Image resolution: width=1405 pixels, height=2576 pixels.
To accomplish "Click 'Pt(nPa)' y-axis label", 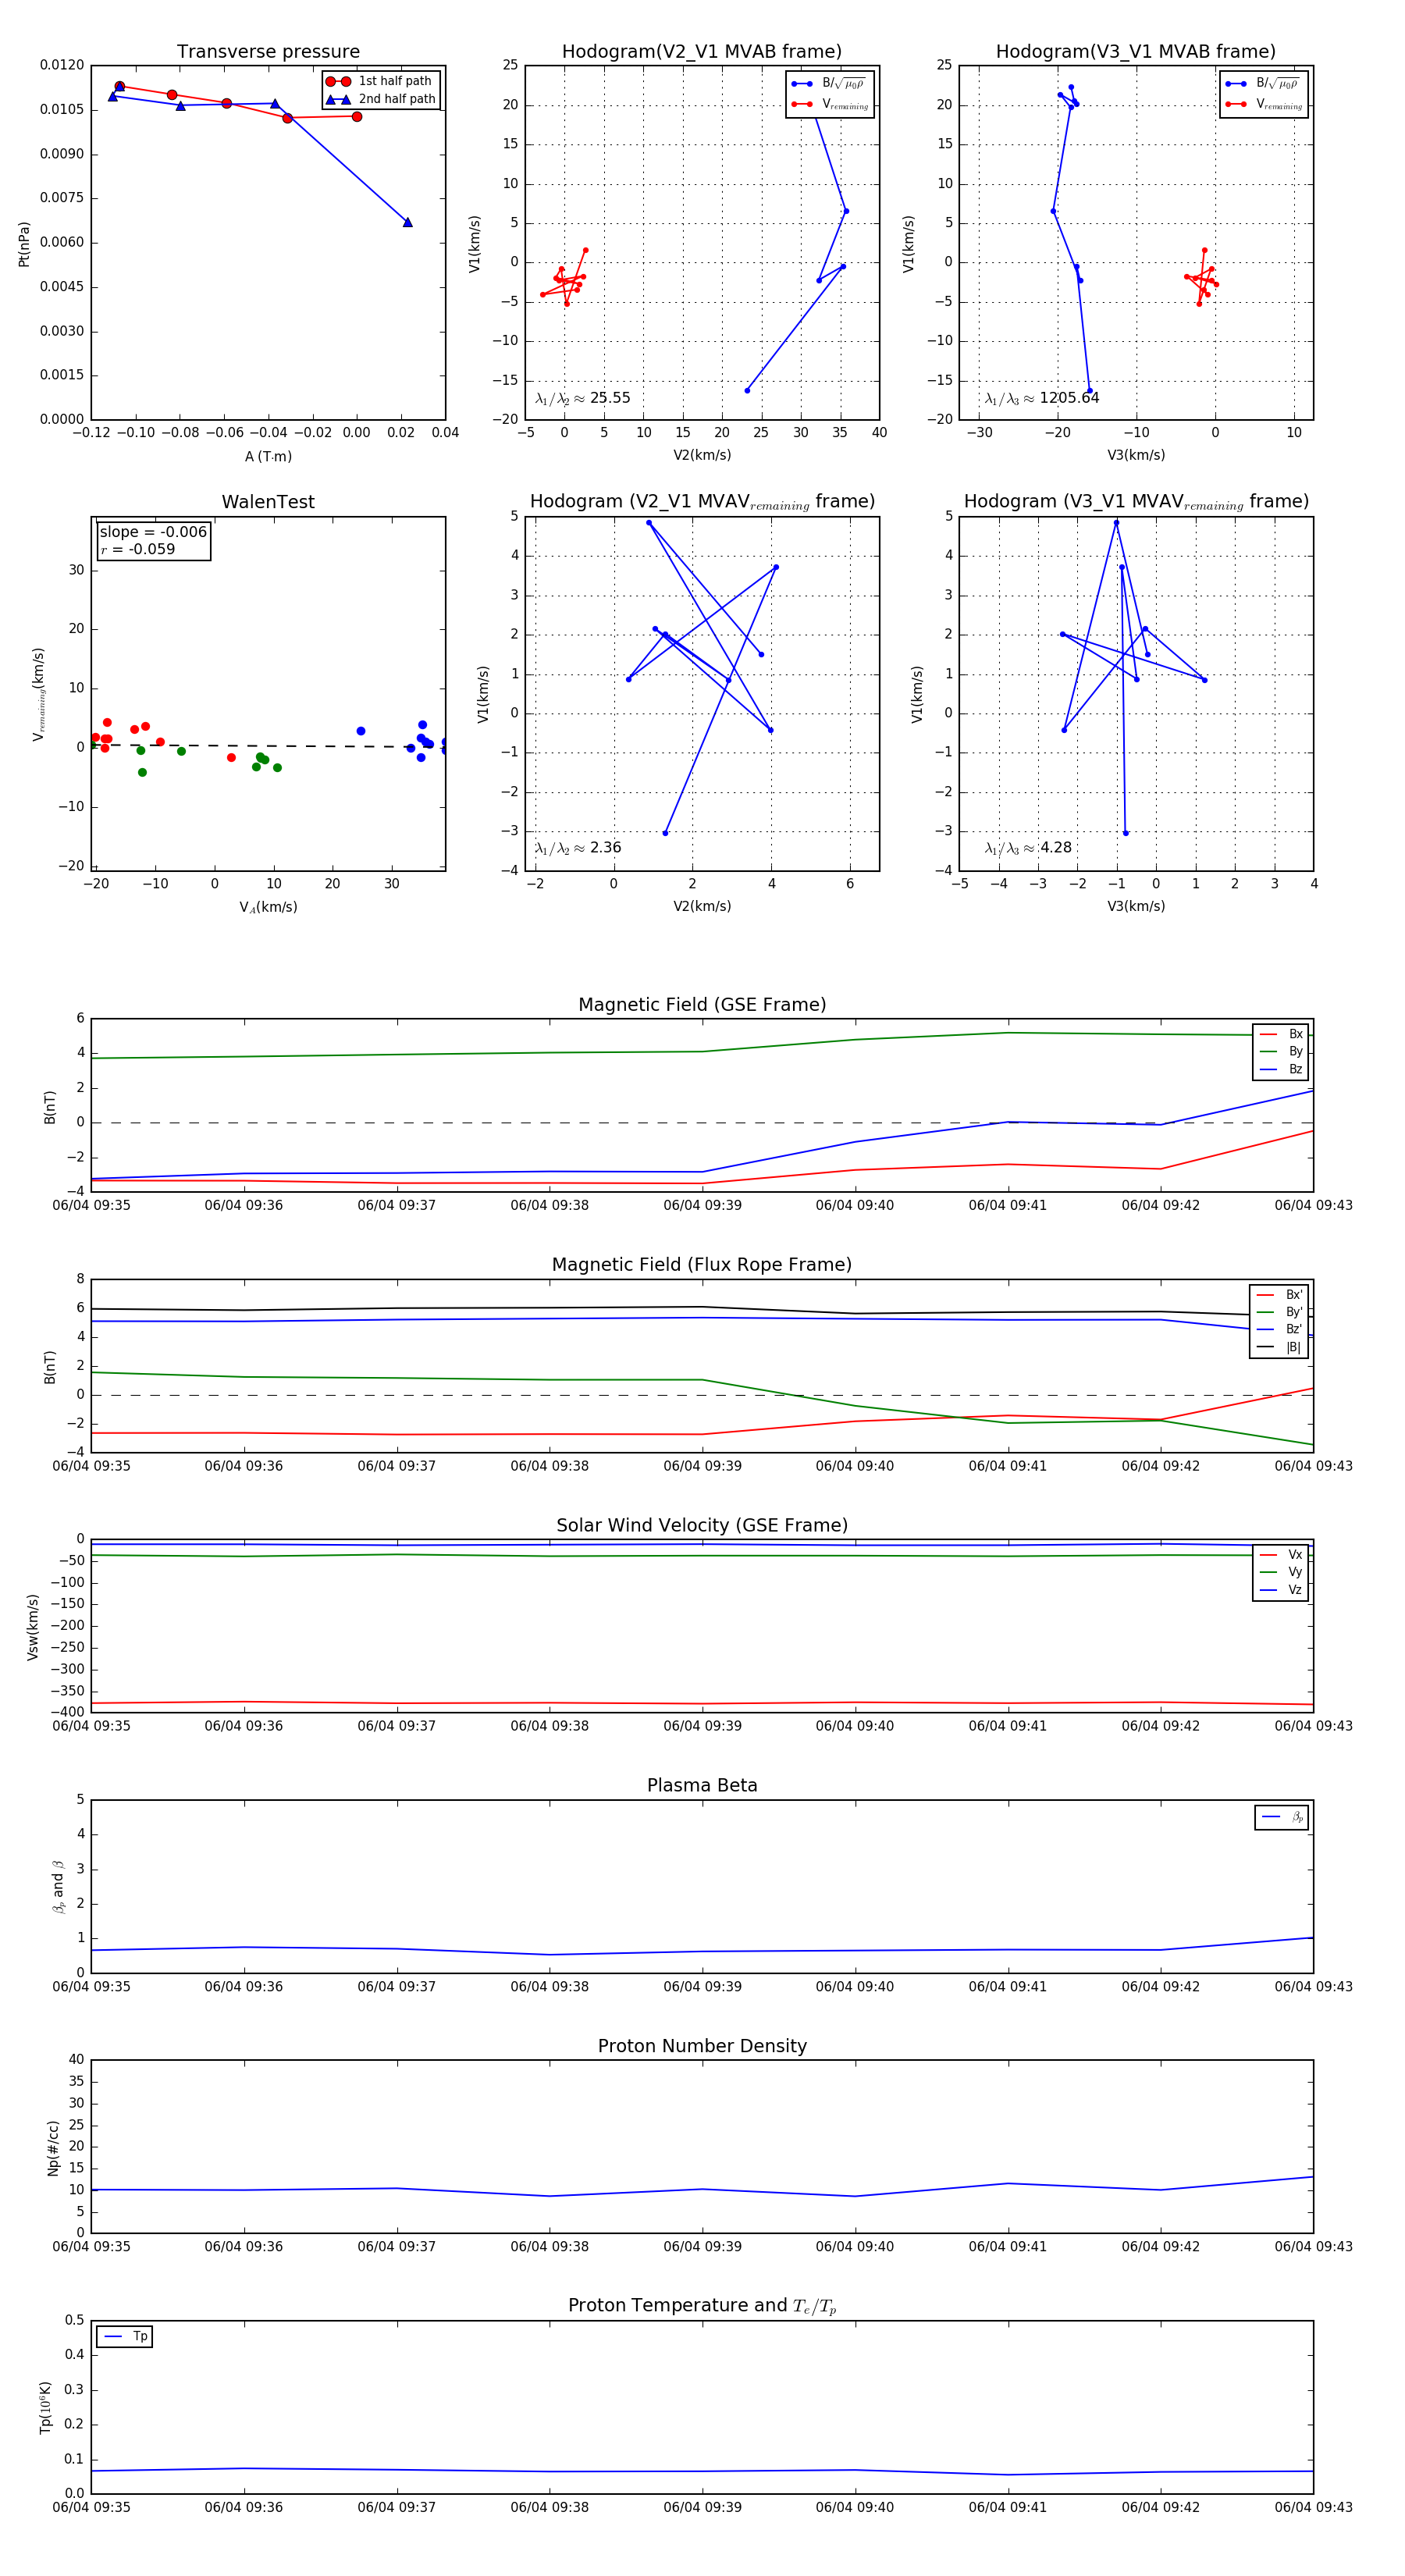I will pos(24,243).
